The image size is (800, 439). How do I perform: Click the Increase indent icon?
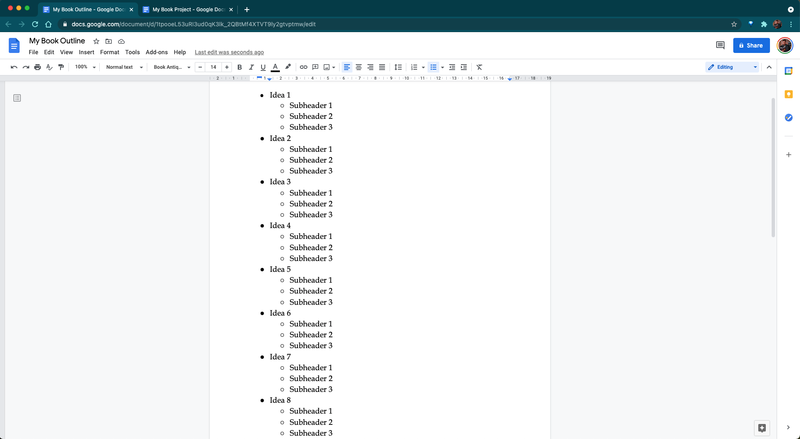tap(464, 67)
